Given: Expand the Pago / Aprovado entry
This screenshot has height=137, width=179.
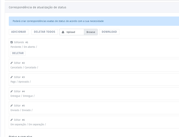Looking at the screenshot, I should 20,82.
